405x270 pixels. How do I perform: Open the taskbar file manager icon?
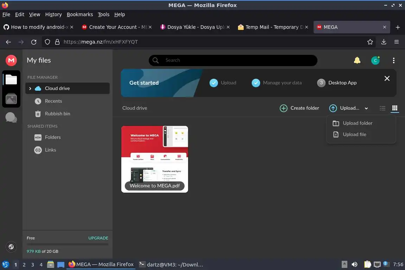51,264
